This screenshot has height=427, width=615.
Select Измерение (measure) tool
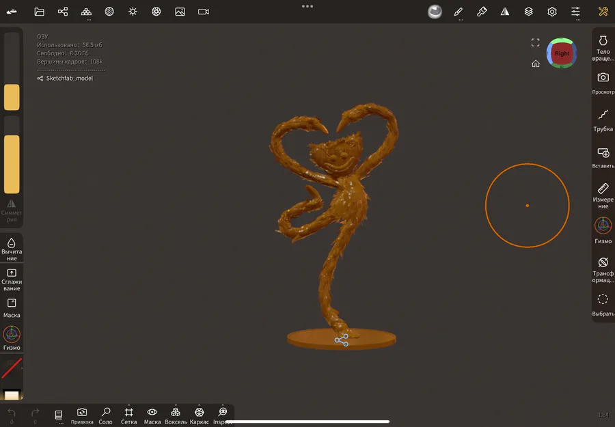pyautogui.click(x=603, y=195)
